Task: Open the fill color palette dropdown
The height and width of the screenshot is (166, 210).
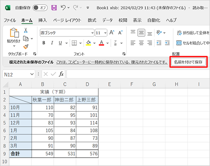Action: (94, 43)
